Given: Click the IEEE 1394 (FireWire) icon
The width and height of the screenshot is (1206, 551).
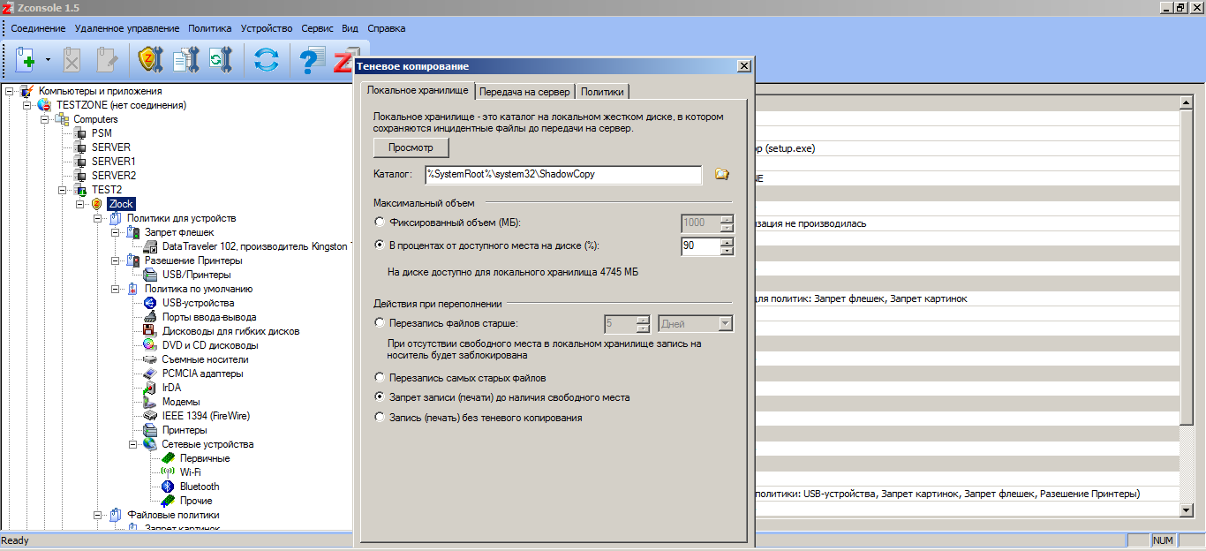Looking at the screenshot, I should [x=150, y=416].
